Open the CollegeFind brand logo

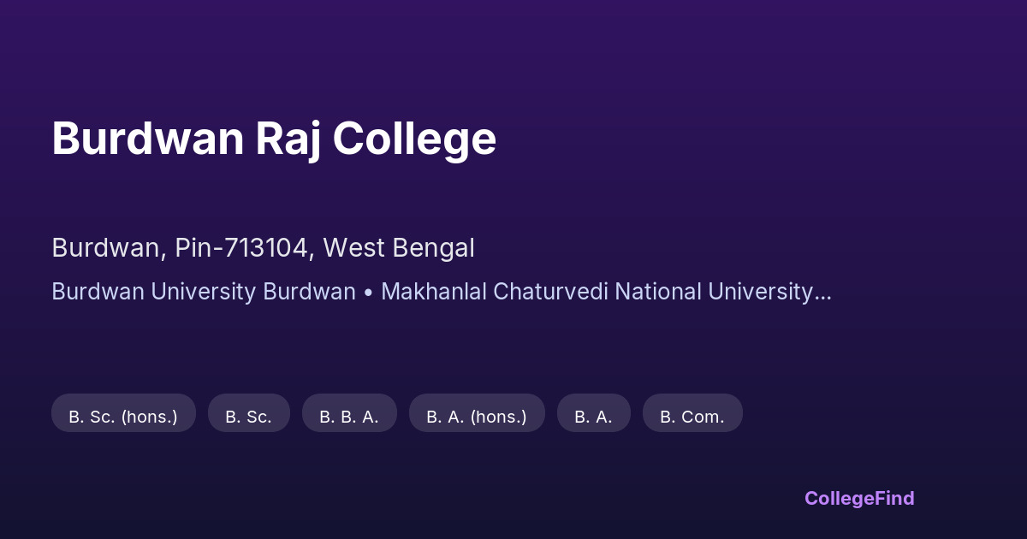859,498
